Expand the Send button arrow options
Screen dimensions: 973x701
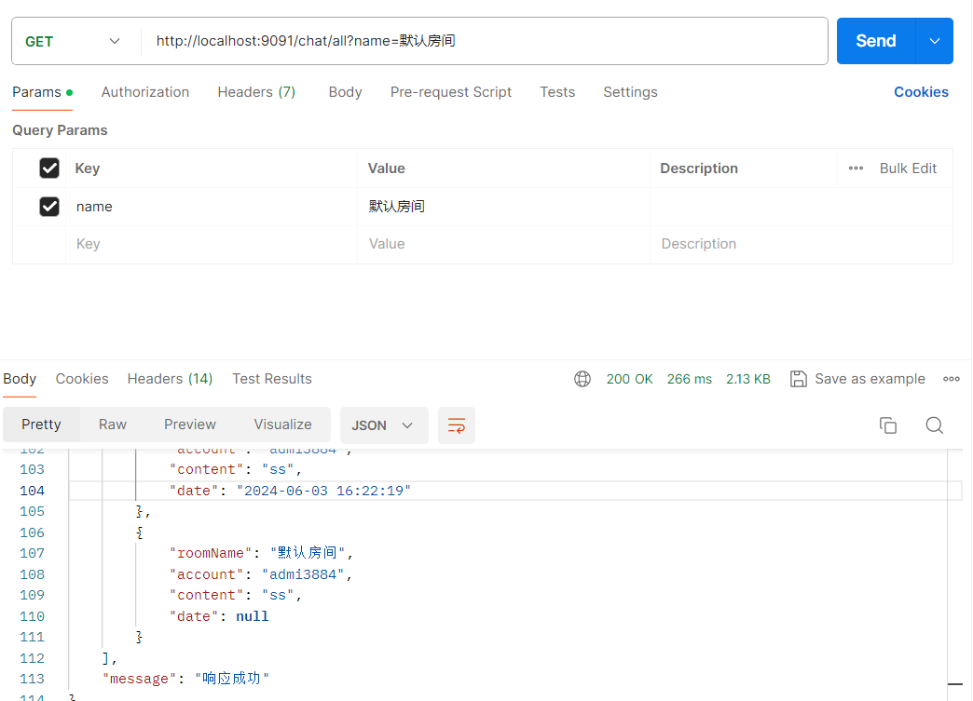click(x=934, y=41)
